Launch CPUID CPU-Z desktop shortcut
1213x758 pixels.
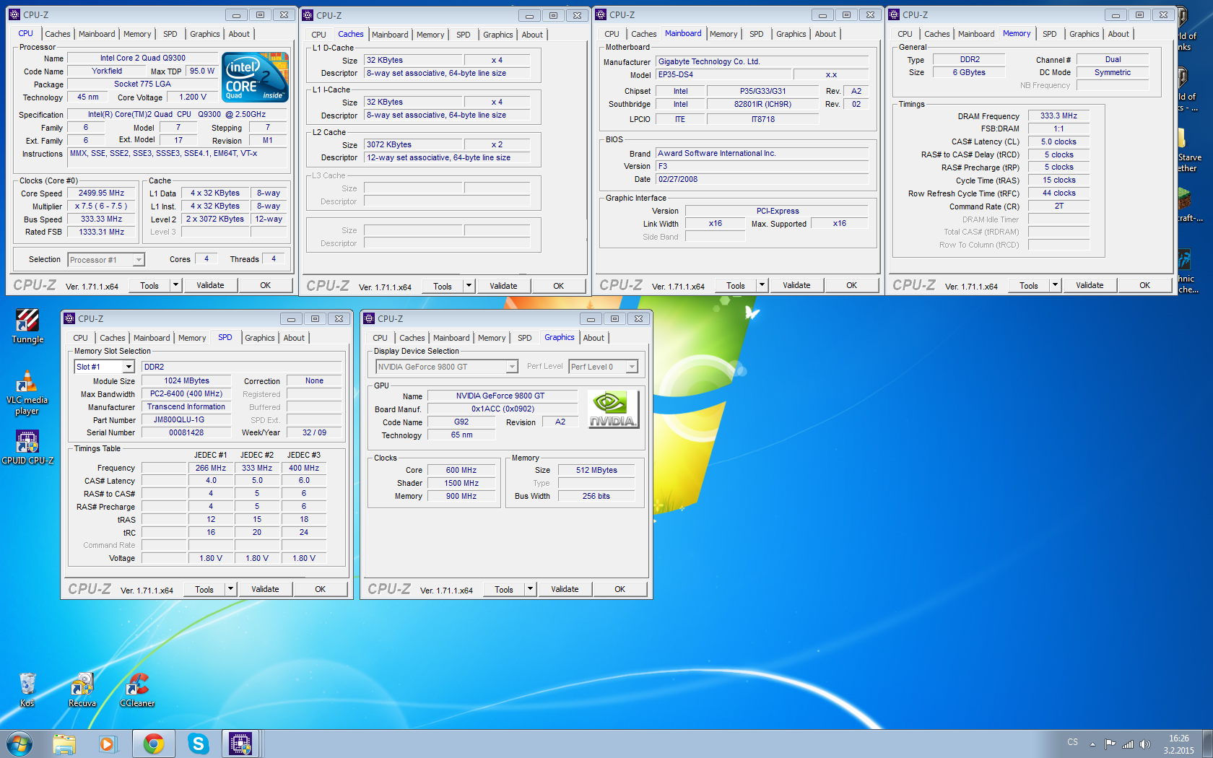(x=27, y=447)
